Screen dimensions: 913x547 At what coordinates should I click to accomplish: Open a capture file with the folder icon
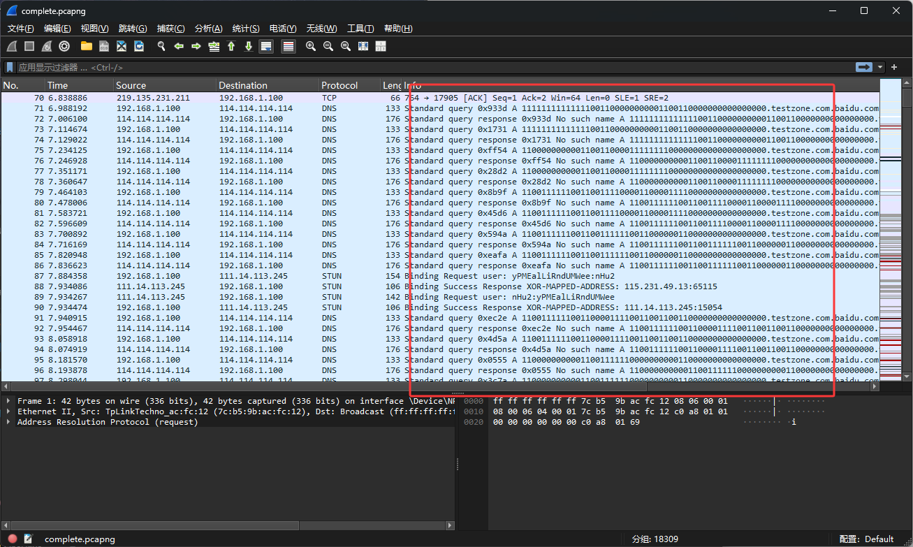(x=87, y=46)
